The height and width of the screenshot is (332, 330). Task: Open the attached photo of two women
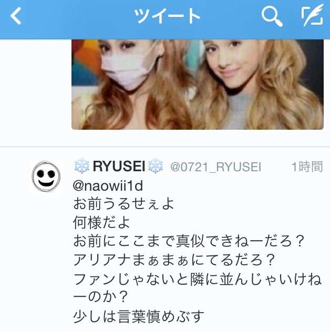pos(198,85)
